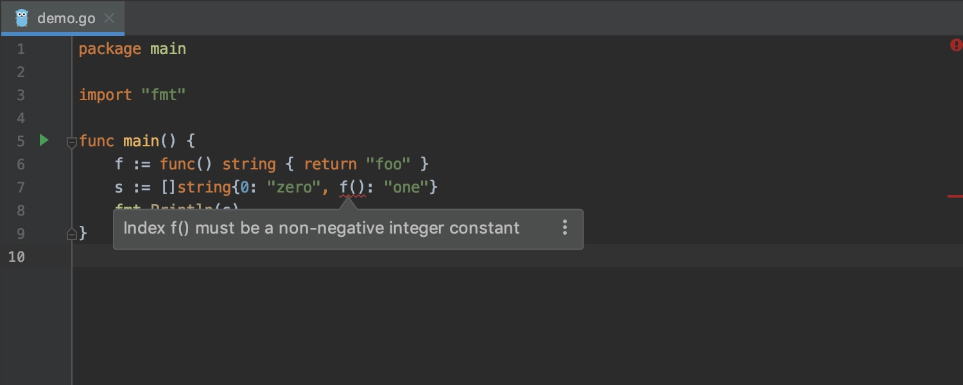Click the underlined f() index expression
The image size is (963, 385).
[352, 187]
